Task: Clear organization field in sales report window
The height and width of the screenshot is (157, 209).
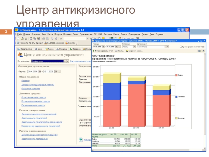Action: pyautogui.click(x=168, y=47)
